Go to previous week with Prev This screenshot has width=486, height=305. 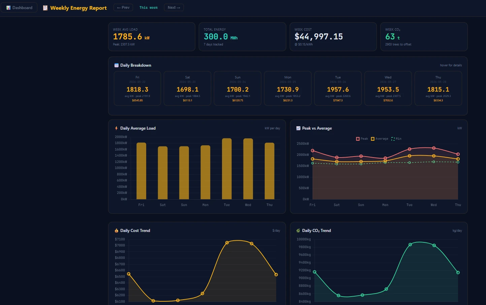123,7
